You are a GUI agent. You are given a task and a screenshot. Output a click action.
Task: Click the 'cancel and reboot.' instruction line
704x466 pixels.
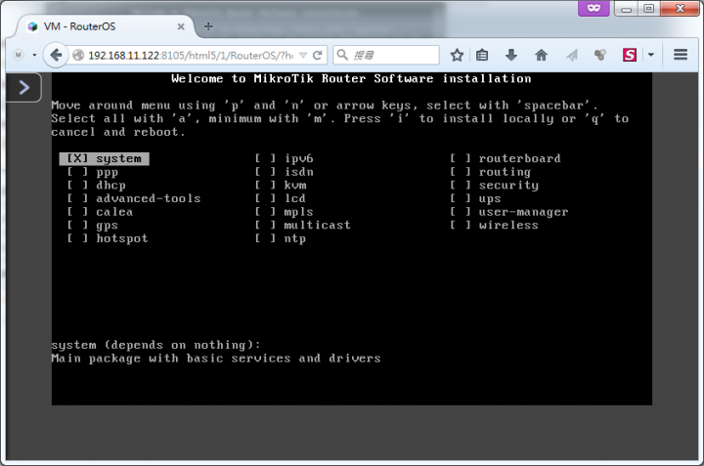click(x=118, y=132)
